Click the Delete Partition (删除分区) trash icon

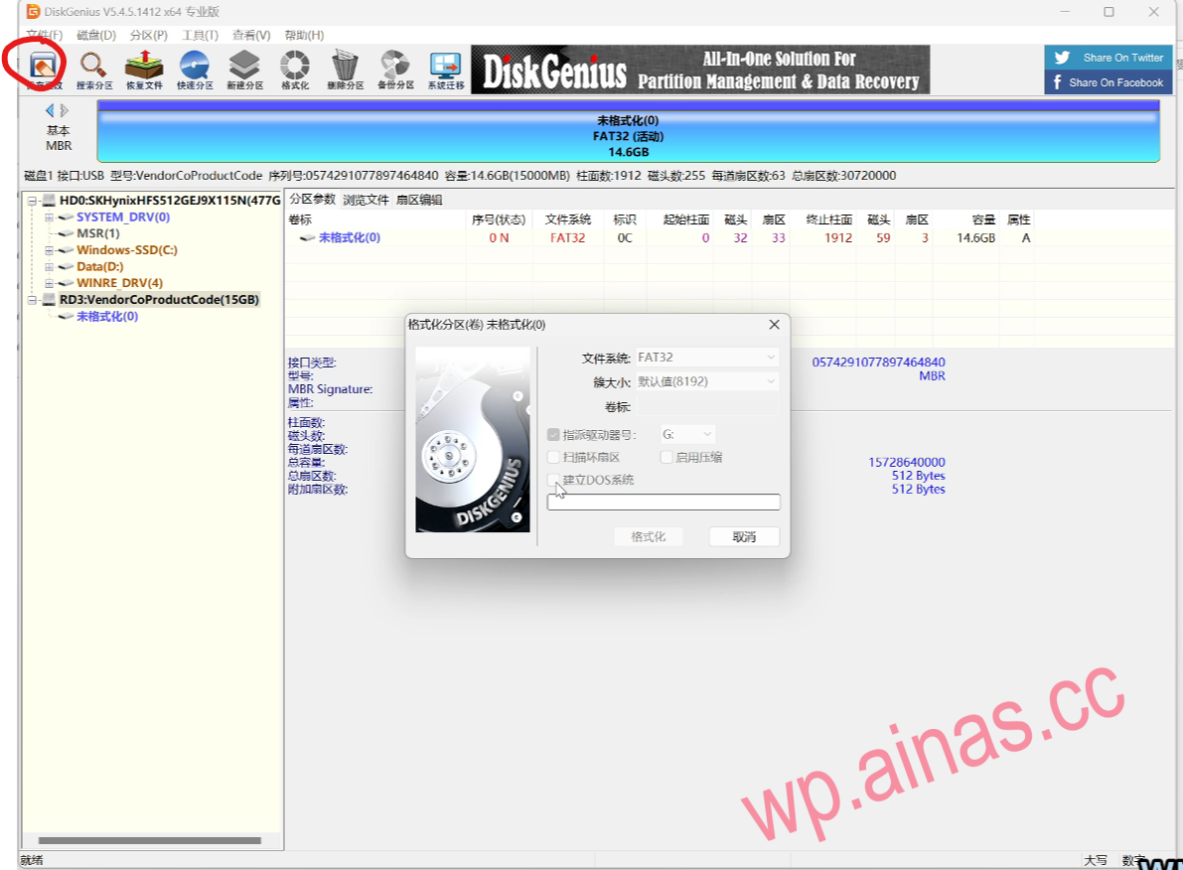(346, 71)
